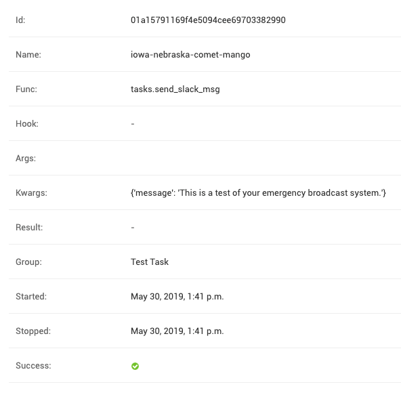Screen dimensions: 401x395
Task: Click the Name field label
Action: click(x=28, y=54)
